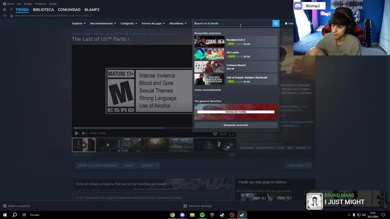The height and width of the screenshot is (219, 390).
Task: Open the Defensa de torres genre banner
Action: tap(236, 112)
